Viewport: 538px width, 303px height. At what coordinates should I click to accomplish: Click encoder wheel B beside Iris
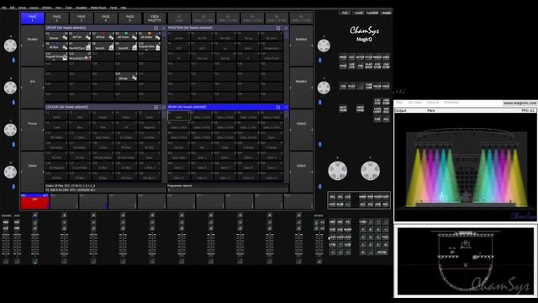pyautogui.click(x=10, y=88)
